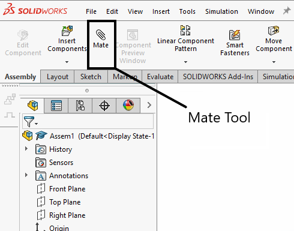Open the Edit menu
The image size is (294, 231).
pos(112,11)
